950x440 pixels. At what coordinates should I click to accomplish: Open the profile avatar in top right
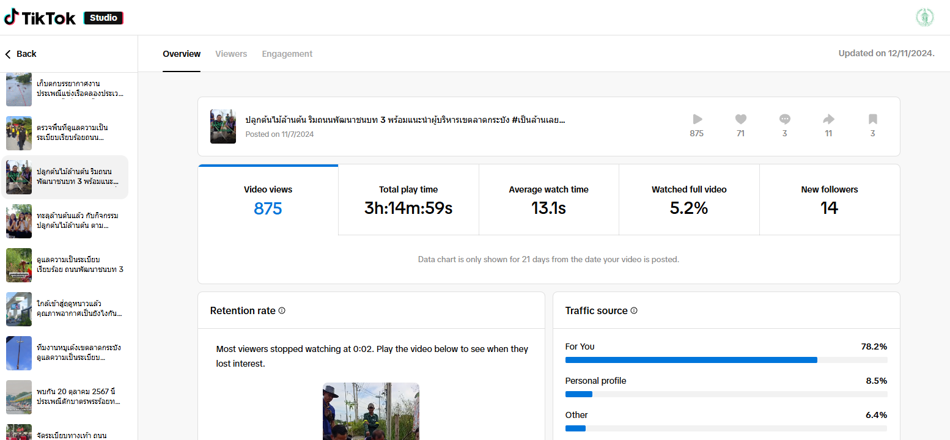click(x=924, y=18)
